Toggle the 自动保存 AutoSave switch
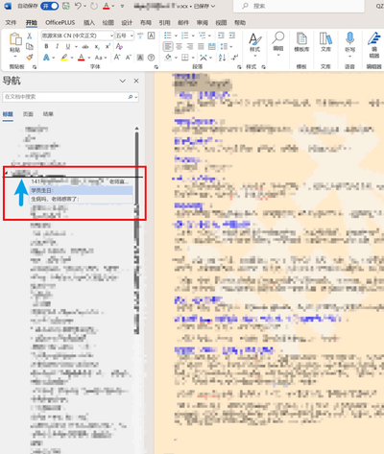 tap(49, 6)
